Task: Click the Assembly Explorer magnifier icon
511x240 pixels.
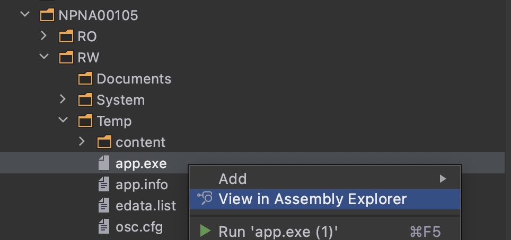Action: [205, 198]
